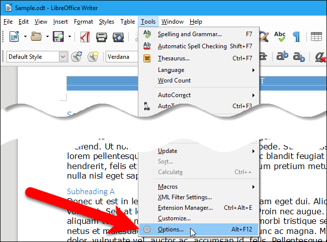Toggle Print Preview icon
Viewport: 327px width, 242px height.
click(x=118, y=37)
